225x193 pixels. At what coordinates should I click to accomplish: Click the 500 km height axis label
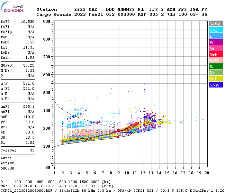(47, 93)
